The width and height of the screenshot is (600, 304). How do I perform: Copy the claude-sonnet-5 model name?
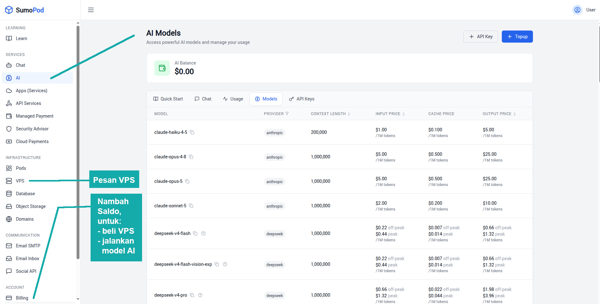[191, 206]
